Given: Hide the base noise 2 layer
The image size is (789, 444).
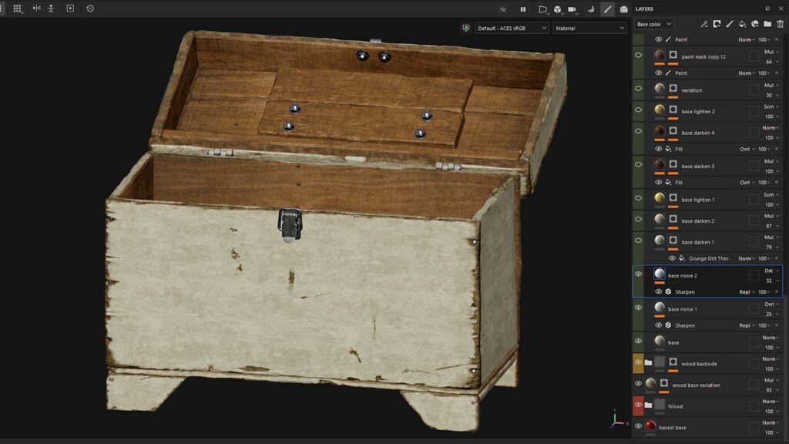Looking at the screenshot, I should [x=637, y=274].
